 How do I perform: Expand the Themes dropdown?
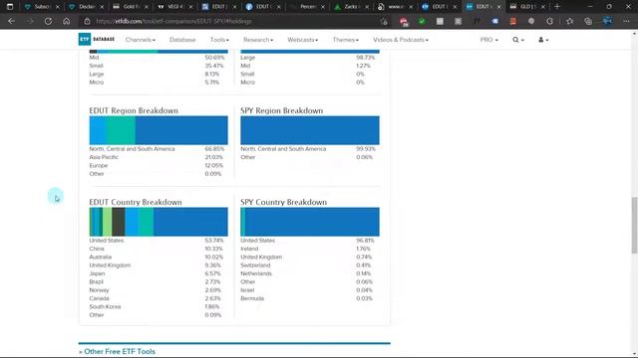click(x=346, y=40)
